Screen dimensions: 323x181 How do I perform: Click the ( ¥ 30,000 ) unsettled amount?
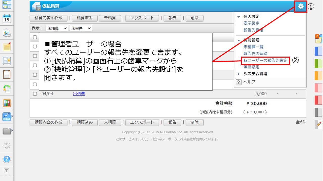point(255,112)
